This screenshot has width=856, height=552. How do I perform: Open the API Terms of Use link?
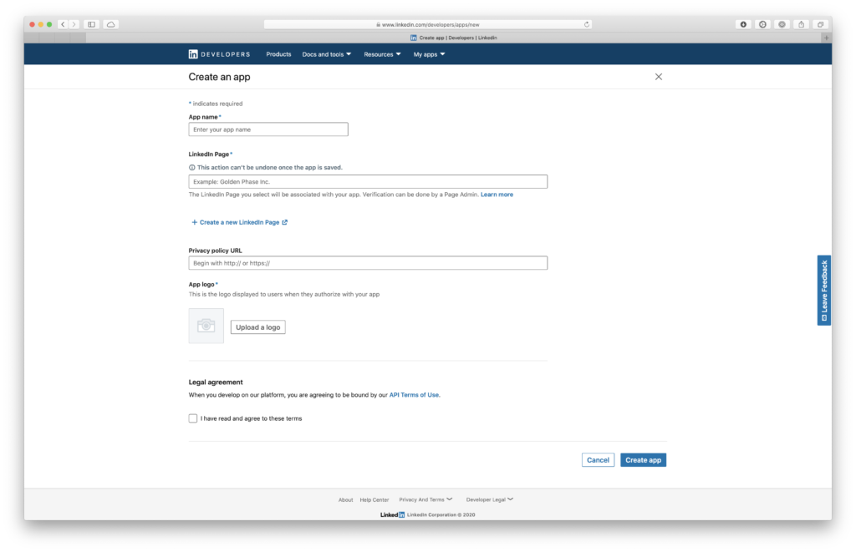(x=414, y=395)
